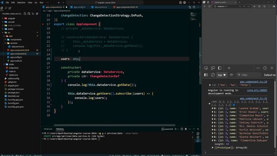The width and height of the screenshot is (277, 156).
Task: Expand console array item 0 Leanne Graham
Action: [x=213, y=108]
